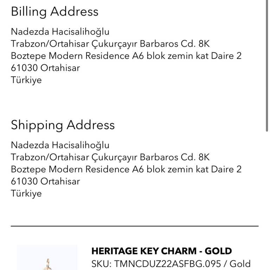Open the Heritage Key Charm - Gold product
The image size is (270, 270).
pos(161,251)
